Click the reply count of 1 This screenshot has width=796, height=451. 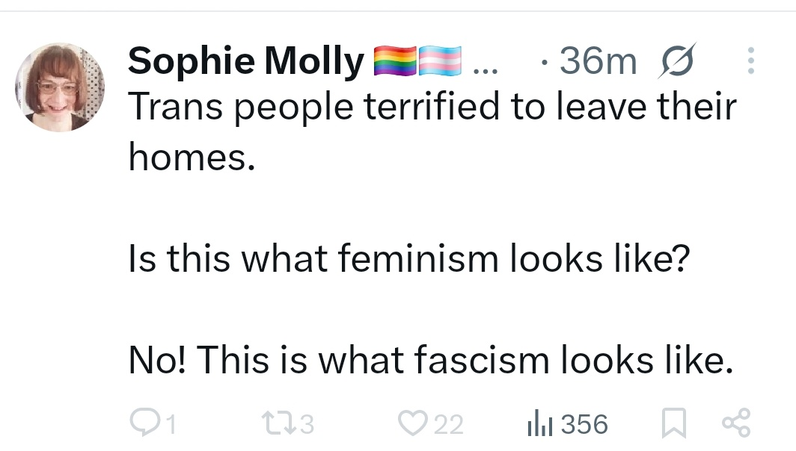click(x=171, y=424)
